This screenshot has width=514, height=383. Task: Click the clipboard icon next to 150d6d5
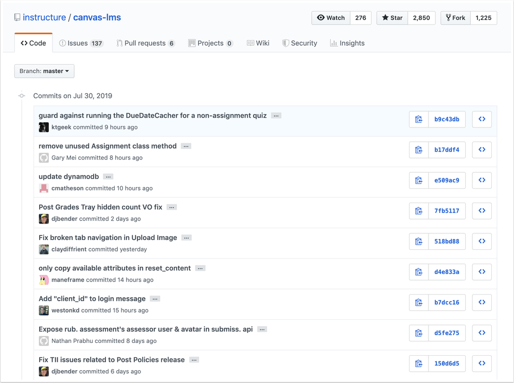(x=418, y=363)
